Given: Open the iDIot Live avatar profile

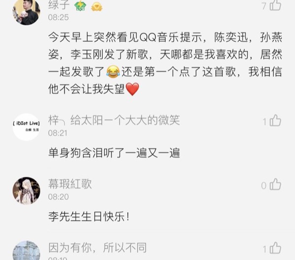Looking at the screenshot, I should pyautogui.click(x=27, y=127).
